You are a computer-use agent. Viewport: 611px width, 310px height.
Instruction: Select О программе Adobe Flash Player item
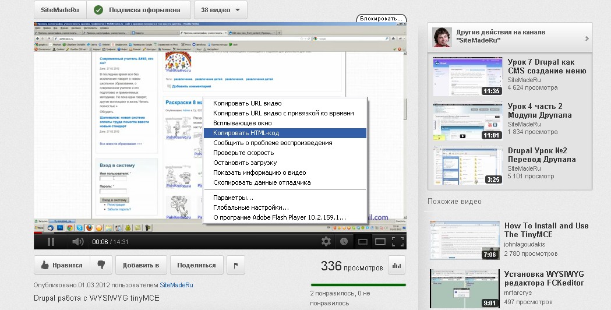click(285, 217)
